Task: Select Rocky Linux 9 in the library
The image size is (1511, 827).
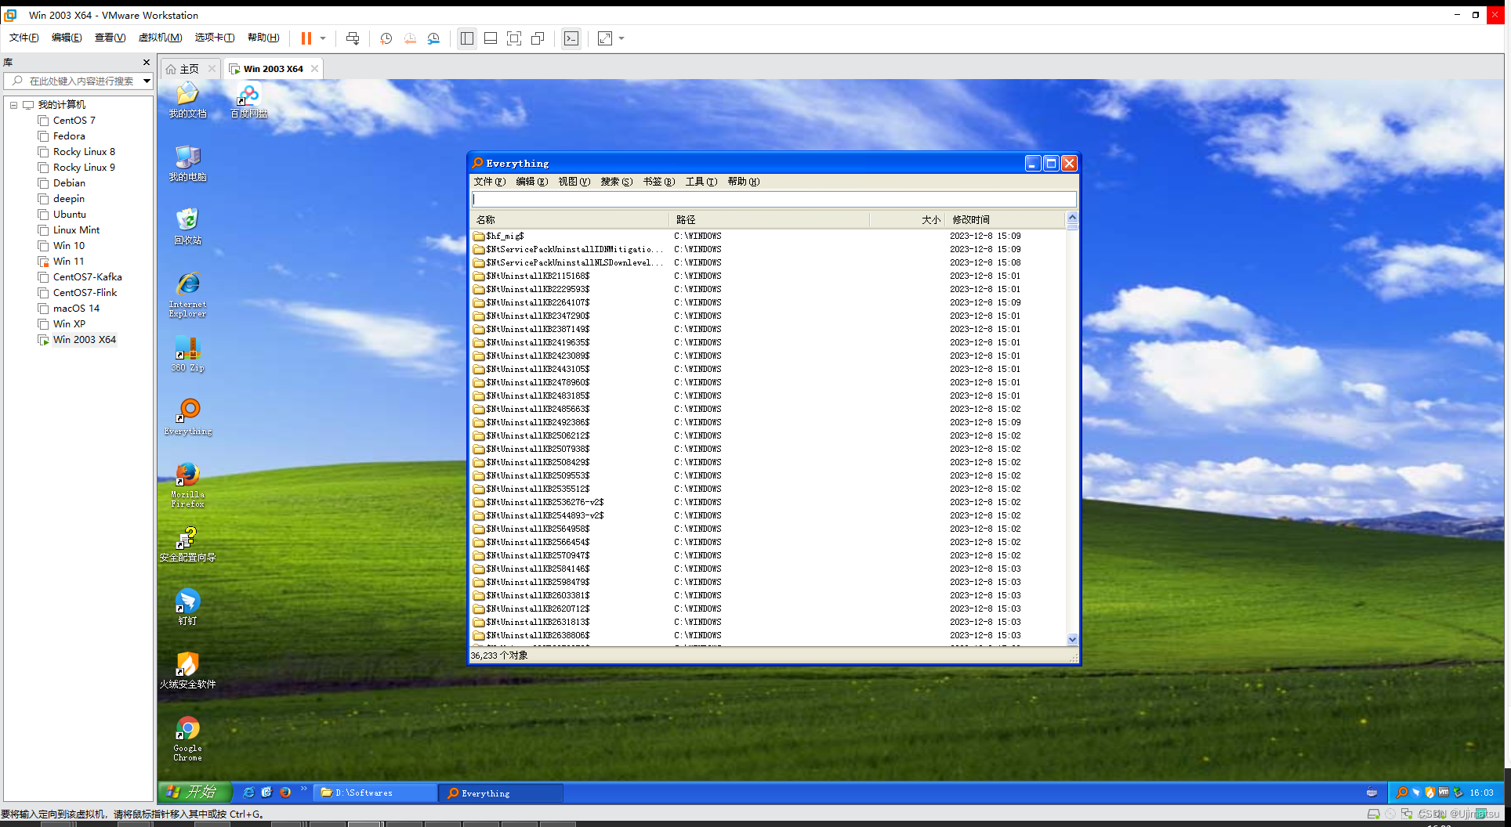Action: [84, 168]
